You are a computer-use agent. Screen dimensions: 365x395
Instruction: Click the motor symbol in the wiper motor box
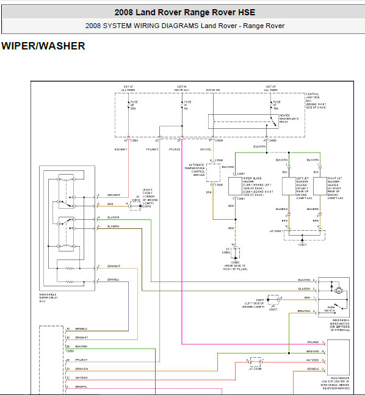(339, 291)
